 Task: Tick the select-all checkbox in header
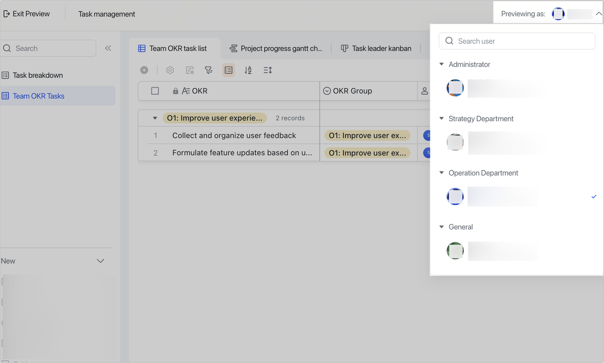pos(155,91)
